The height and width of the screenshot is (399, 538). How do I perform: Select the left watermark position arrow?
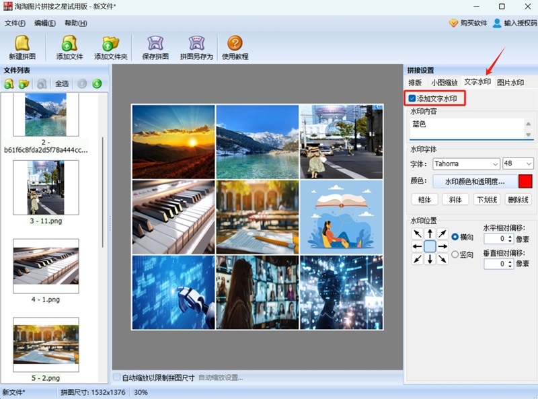click(x=417, y=246)
